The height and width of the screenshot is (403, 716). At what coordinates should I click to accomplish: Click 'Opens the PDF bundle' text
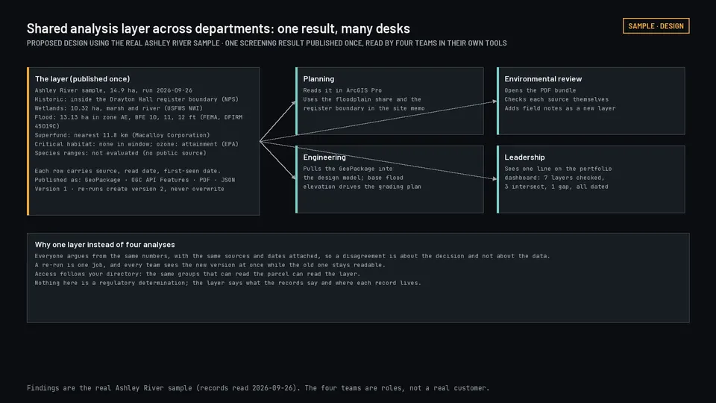pos(540,90)
